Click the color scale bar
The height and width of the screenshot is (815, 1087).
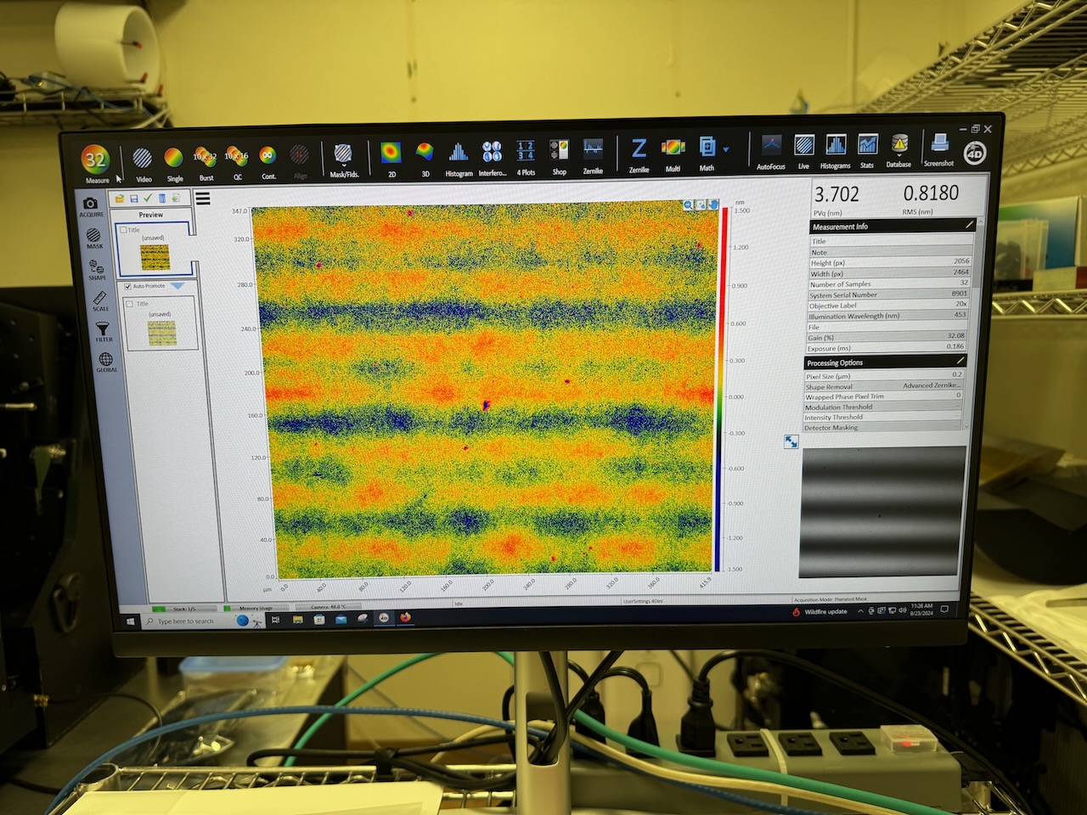pos(722,389)
